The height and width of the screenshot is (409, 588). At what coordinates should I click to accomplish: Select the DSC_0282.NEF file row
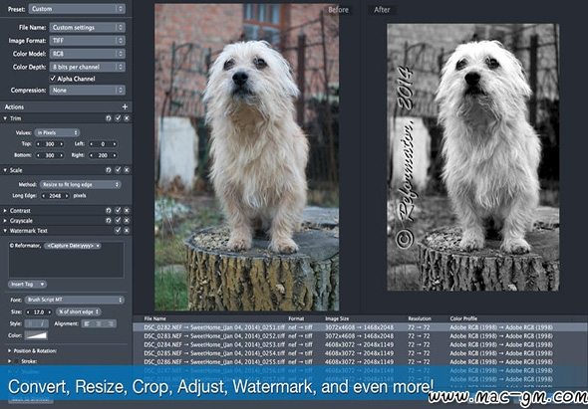point(360,327)
